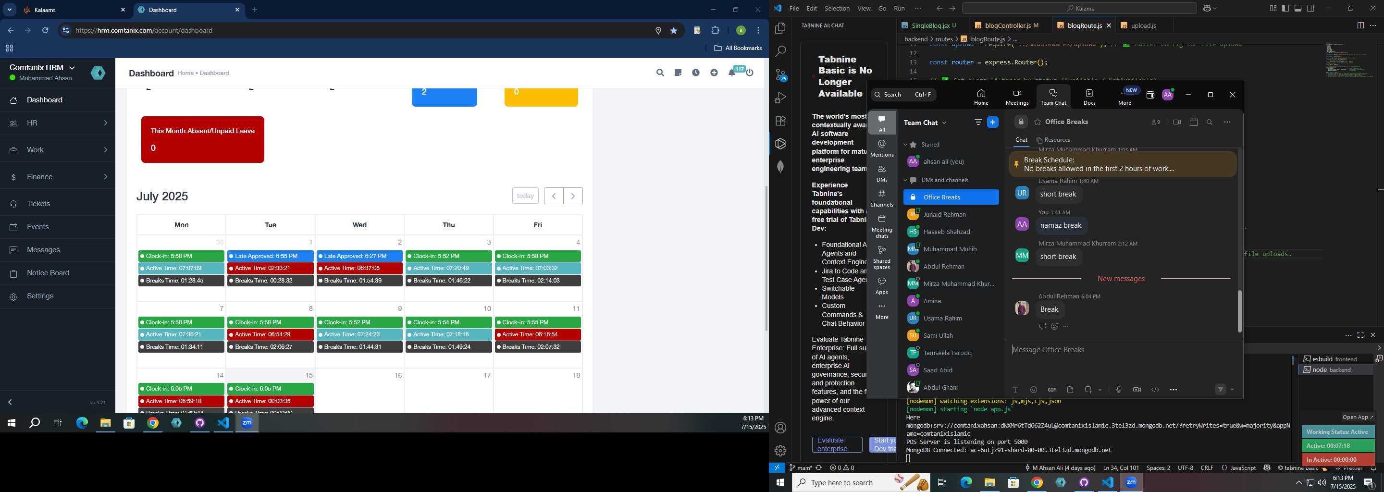Open VS Code Run and Debug view
1384x492 pixels.
(x=780, y=98)
